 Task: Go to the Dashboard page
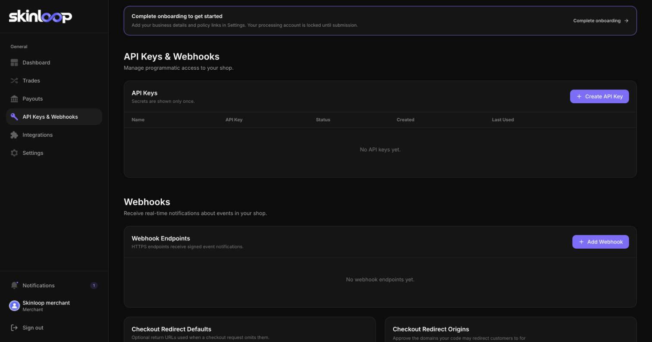click(x=54, y=63)
